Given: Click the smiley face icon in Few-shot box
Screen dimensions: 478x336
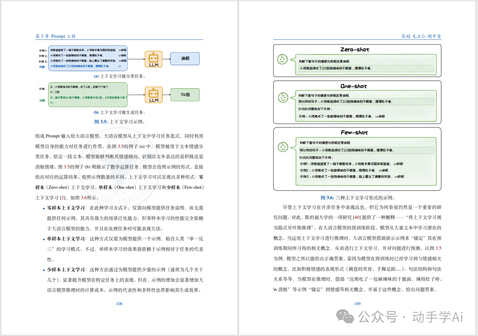Looking at the screenshot, I should [283, 147].
